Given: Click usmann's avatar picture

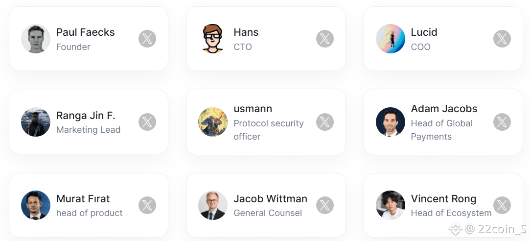Looking at the screenshot, I should tap(213, 122).
